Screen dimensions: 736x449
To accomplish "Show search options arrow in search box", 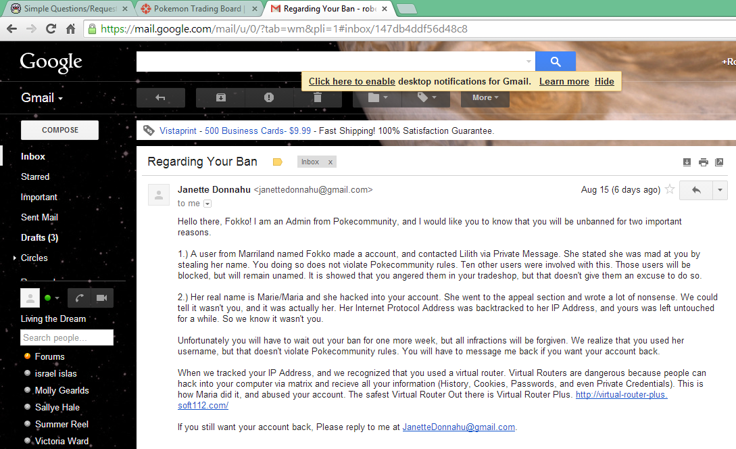I will (529, 62).
